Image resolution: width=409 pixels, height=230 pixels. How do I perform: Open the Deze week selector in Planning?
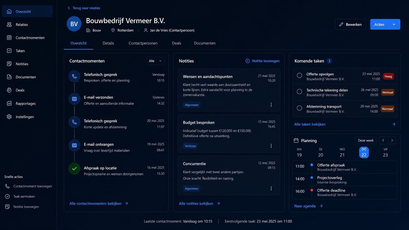point(366,140)
